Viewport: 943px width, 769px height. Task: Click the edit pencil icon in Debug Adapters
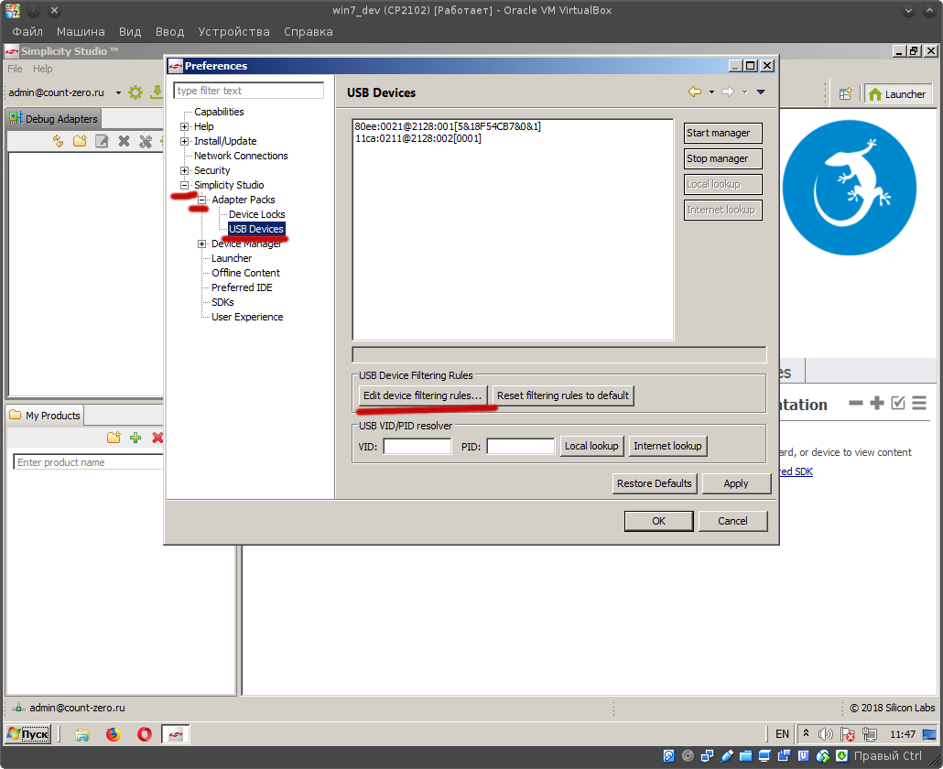coord(102,141)
